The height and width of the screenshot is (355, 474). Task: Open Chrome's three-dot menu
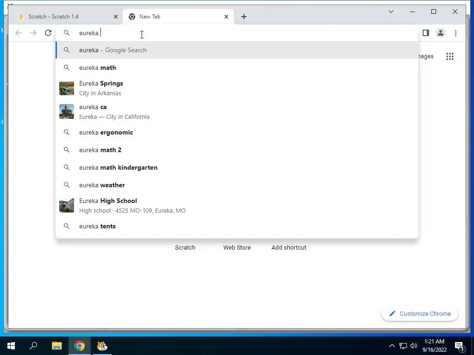(455, 33)
